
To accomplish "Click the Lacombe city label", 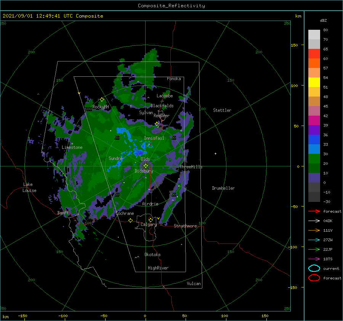I will (165, 96).
